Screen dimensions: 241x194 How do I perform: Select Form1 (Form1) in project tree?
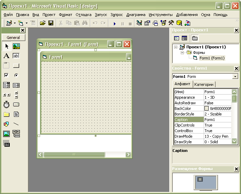[212, 58]
